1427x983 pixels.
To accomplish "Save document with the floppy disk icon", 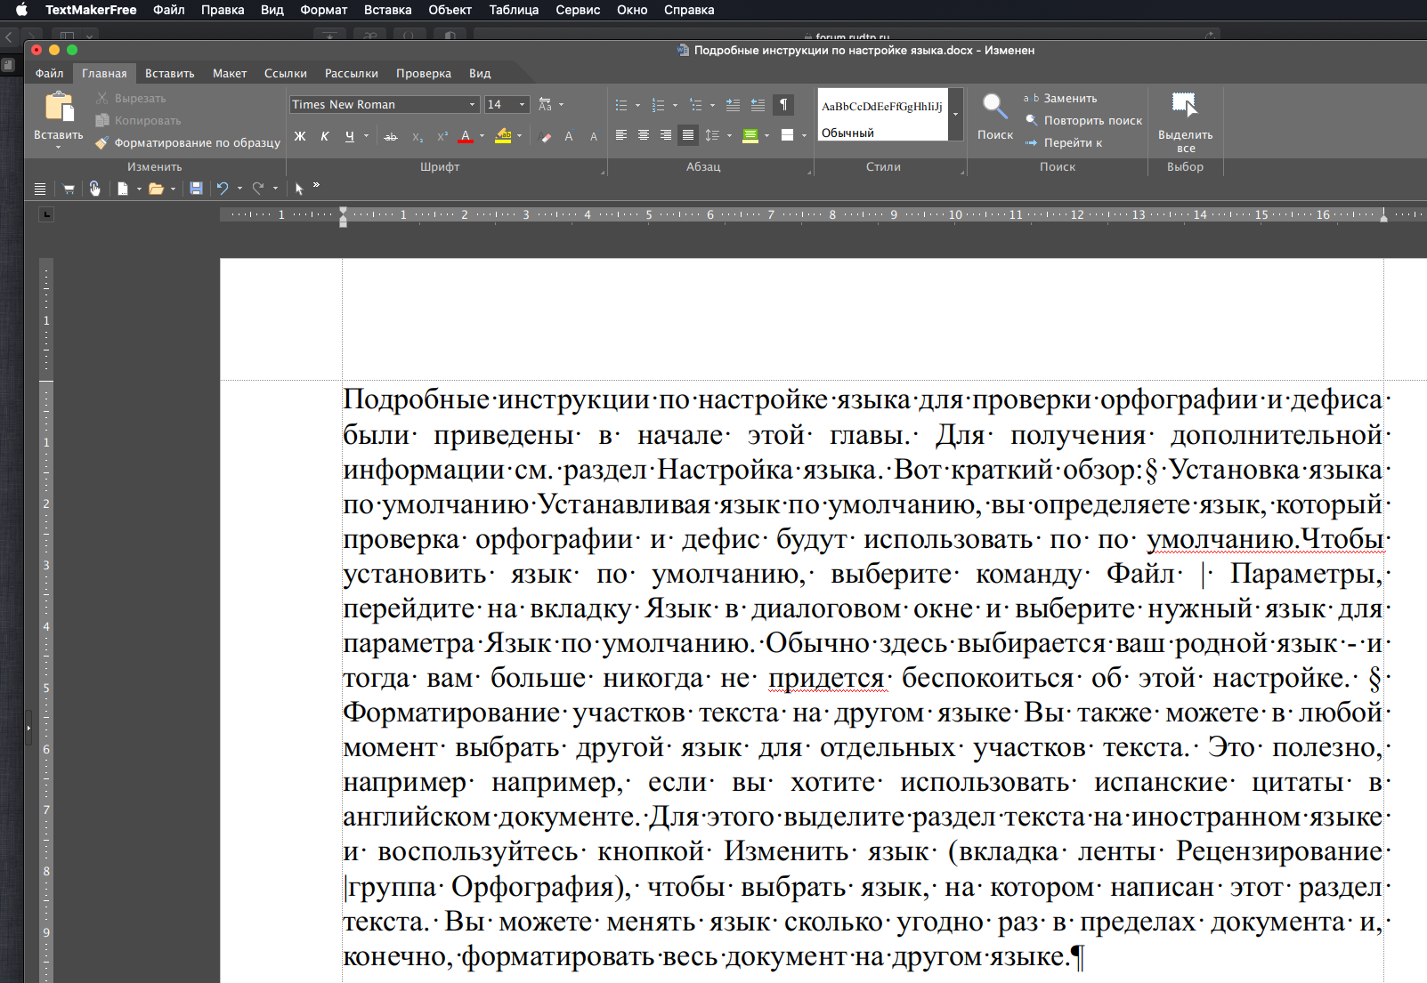I will 196,189.
